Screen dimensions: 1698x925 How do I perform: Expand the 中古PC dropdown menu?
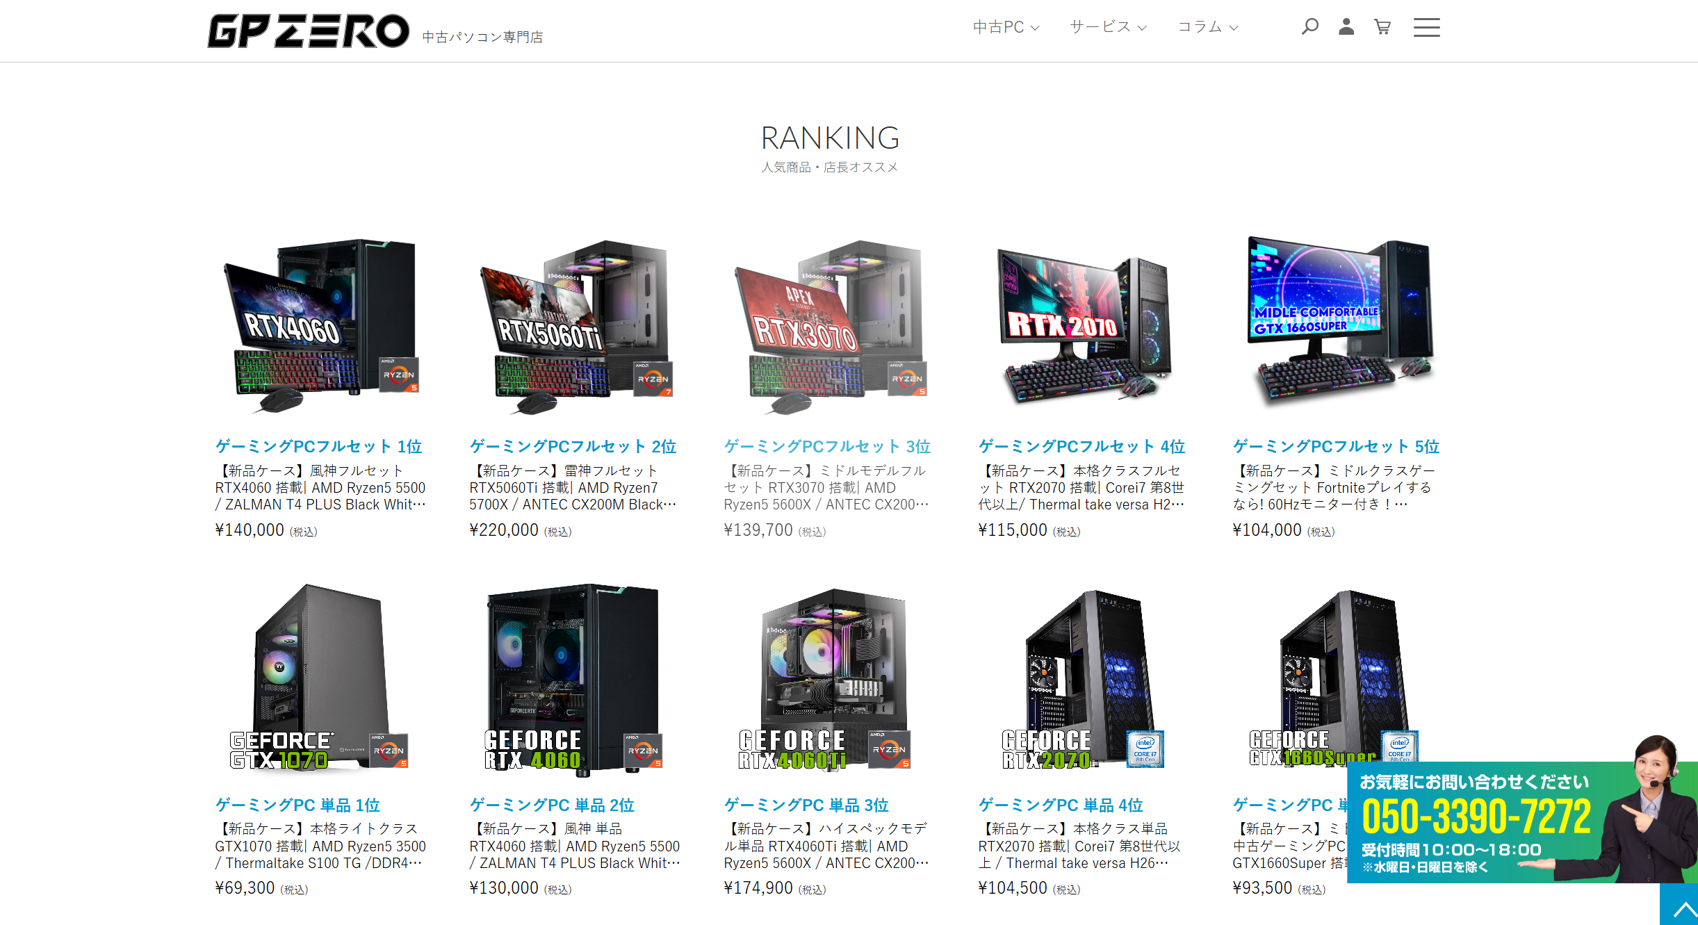coord(1006,27)
